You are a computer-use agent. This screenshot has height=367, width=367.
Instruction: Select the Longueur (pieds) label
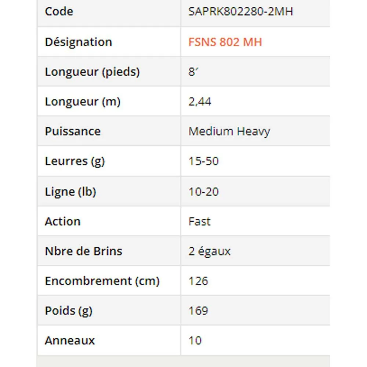coord(92,72)
